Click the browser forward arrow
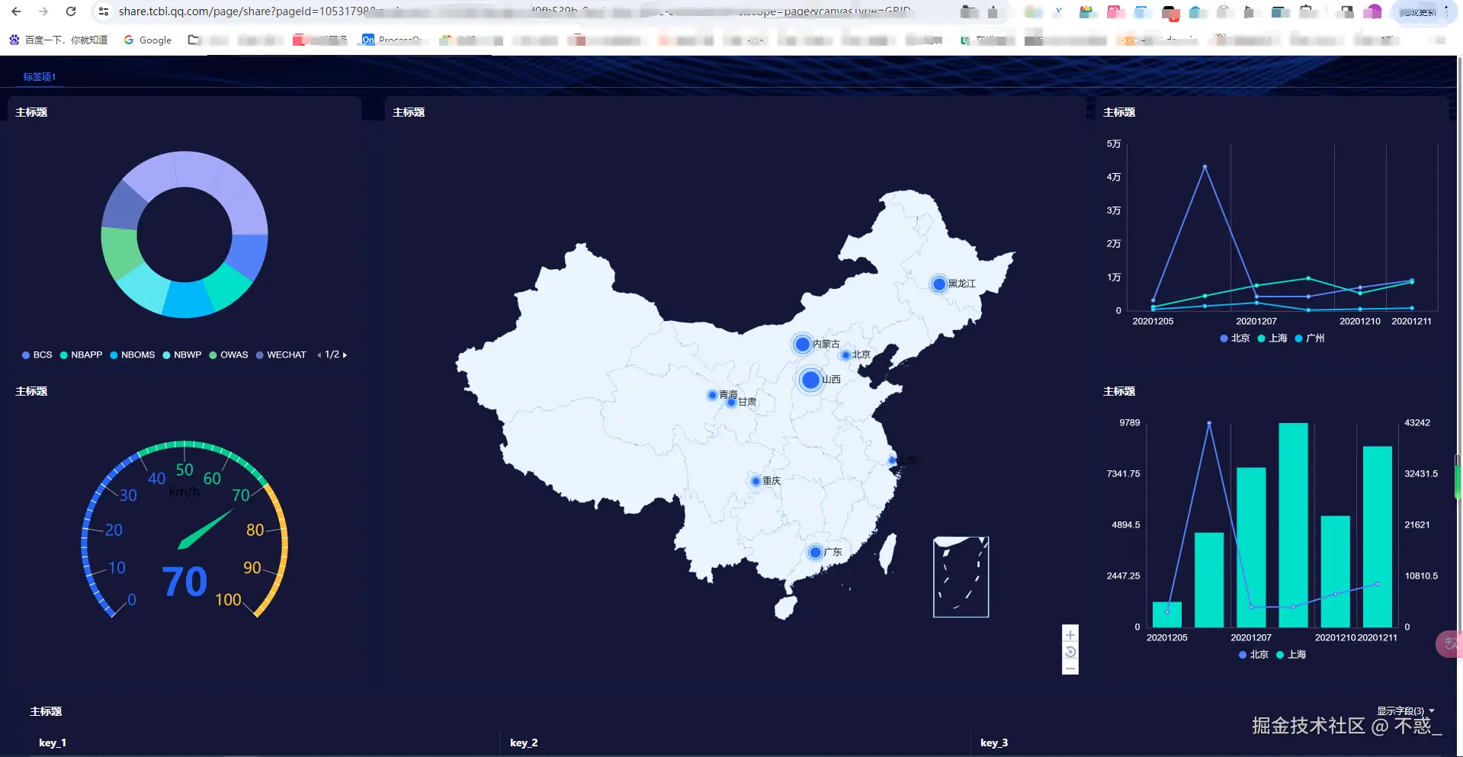The height and width of the screenshot is (757, 1463). click(43, 11)
